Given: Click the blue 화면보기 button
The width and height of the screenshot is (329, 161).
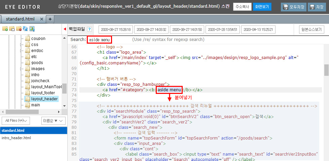Looking at the screenshot, I should click(x=262, y=7).
